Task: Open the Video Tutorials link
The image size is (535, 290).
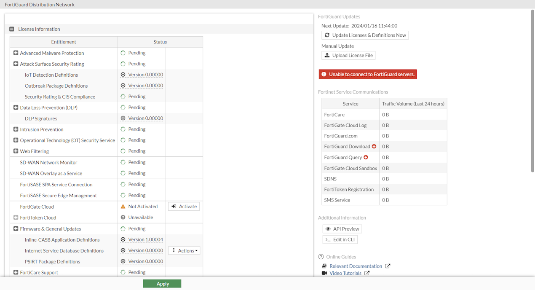Action: (345, 273)
